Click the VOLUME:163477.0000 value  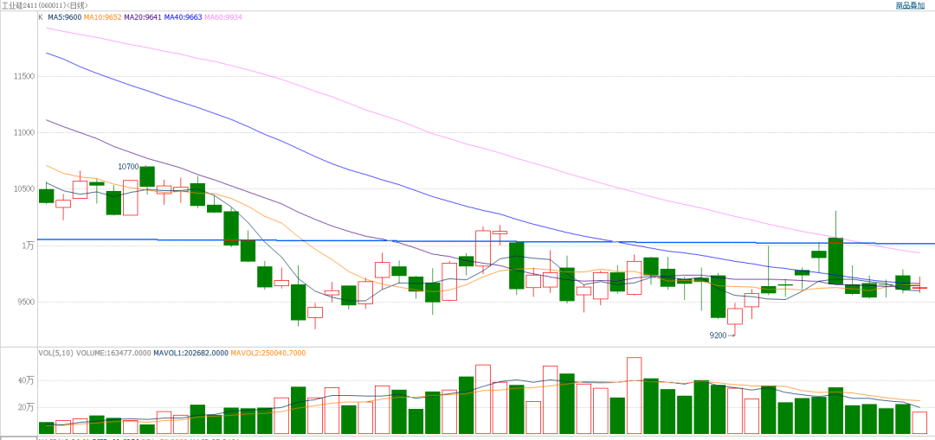(113, 353)
